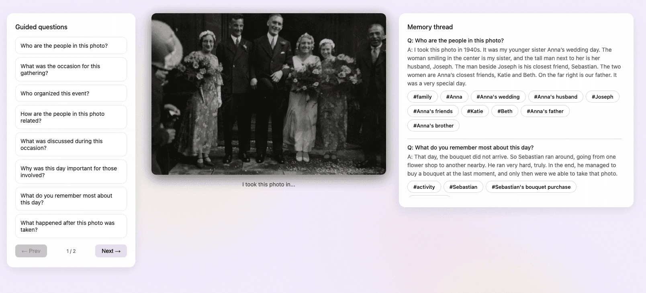646x293 pixels.
Task: Choose 'What happened after this photo was taken?'
Action: click(71, 226)
